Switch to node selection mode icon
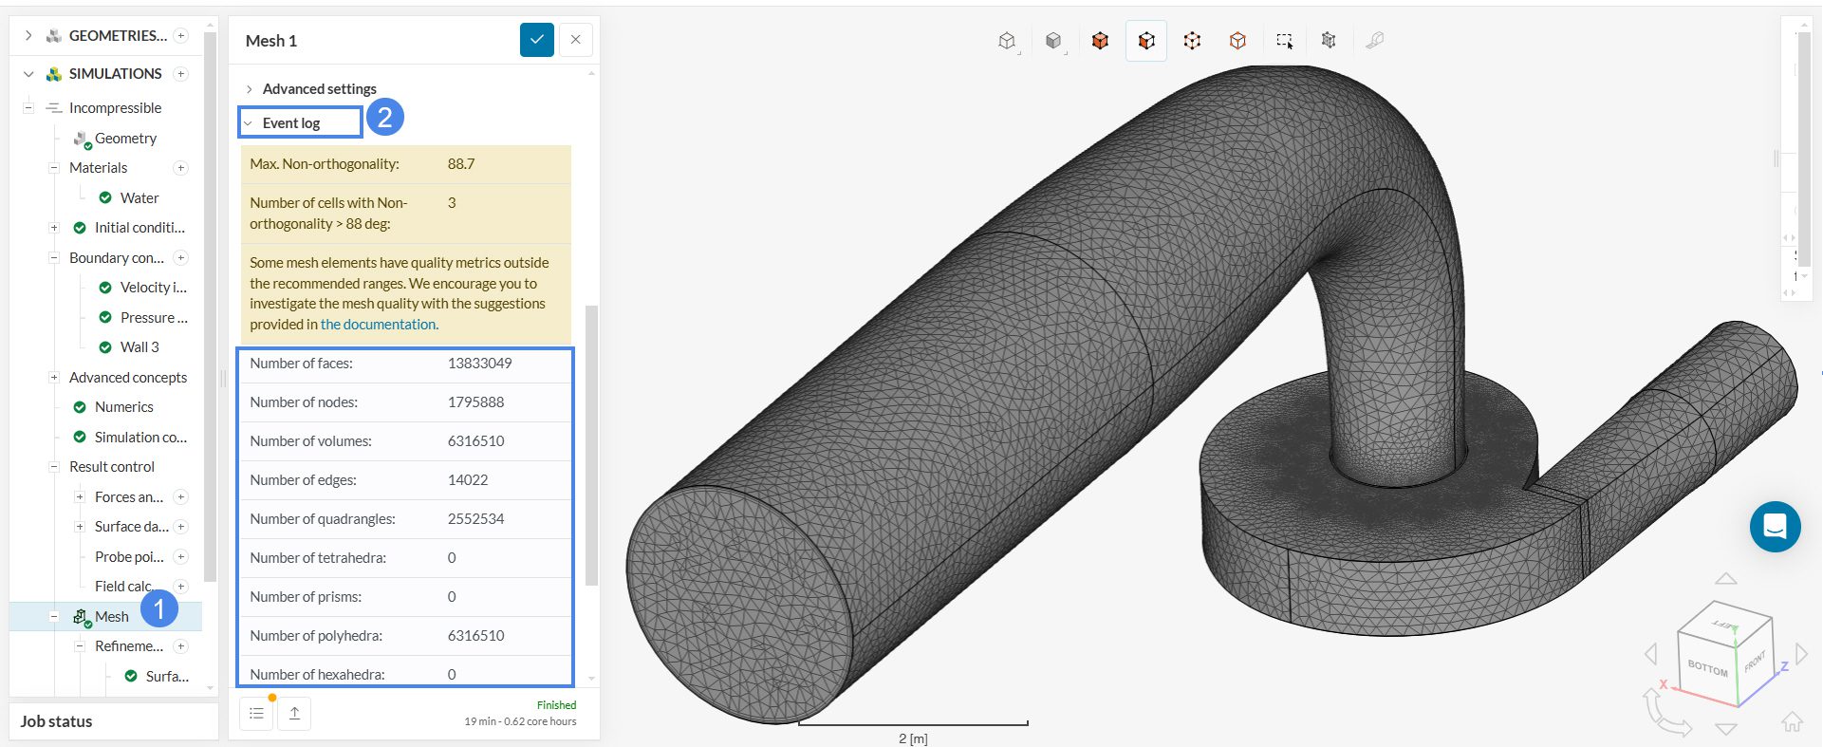 tap(1192, 41)
